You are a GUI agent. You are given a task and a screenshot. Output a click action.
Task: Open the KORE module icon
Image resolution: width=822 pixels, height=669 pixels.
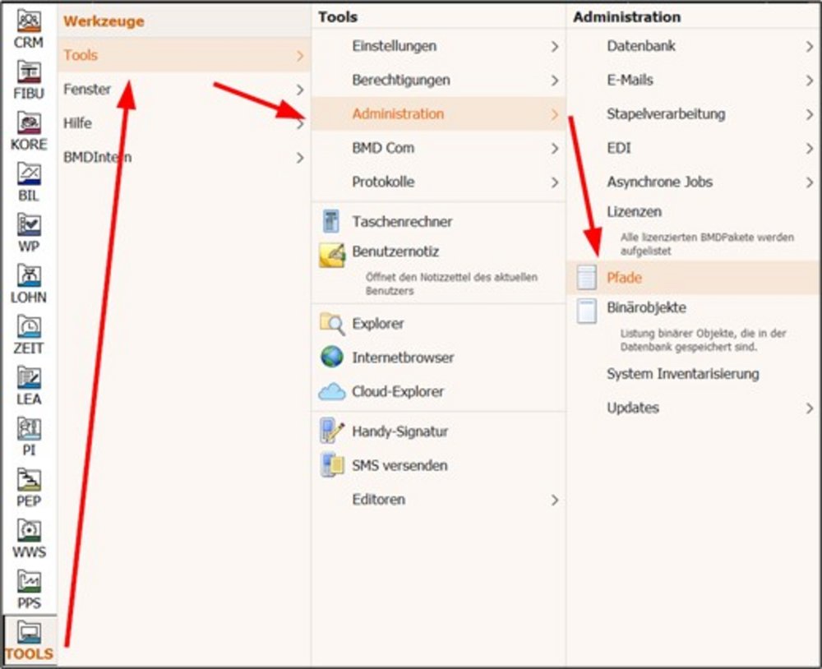[x=29, y=129]
